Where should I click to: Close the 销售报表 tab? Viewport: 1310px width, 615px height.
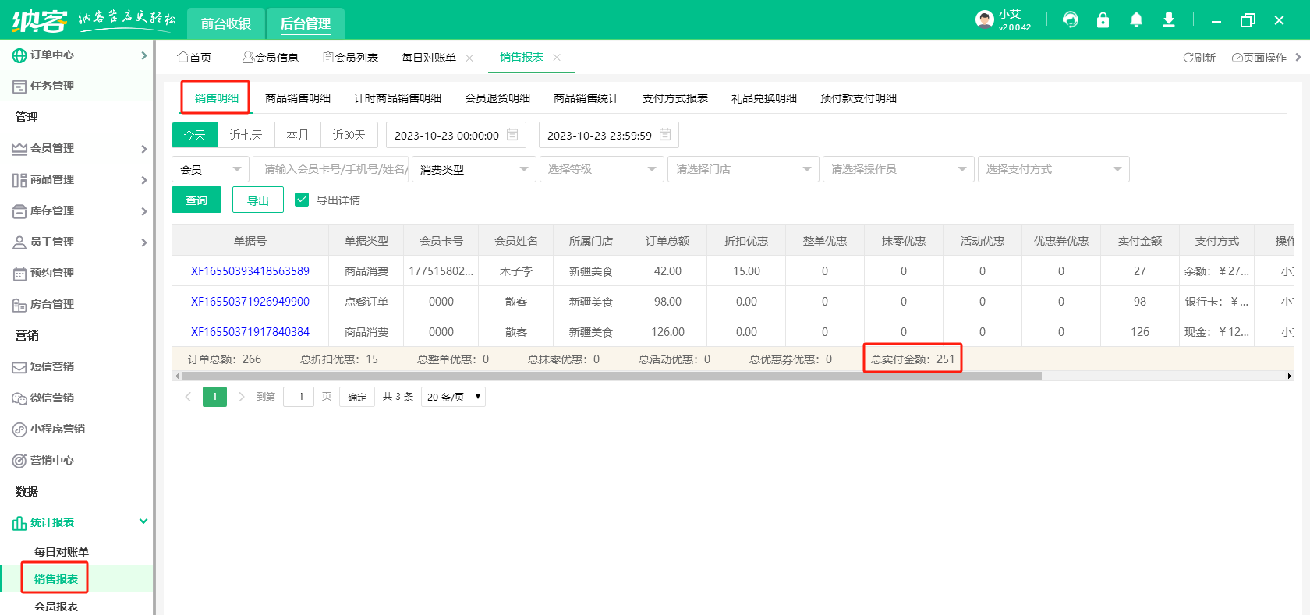tap(557, 58)
